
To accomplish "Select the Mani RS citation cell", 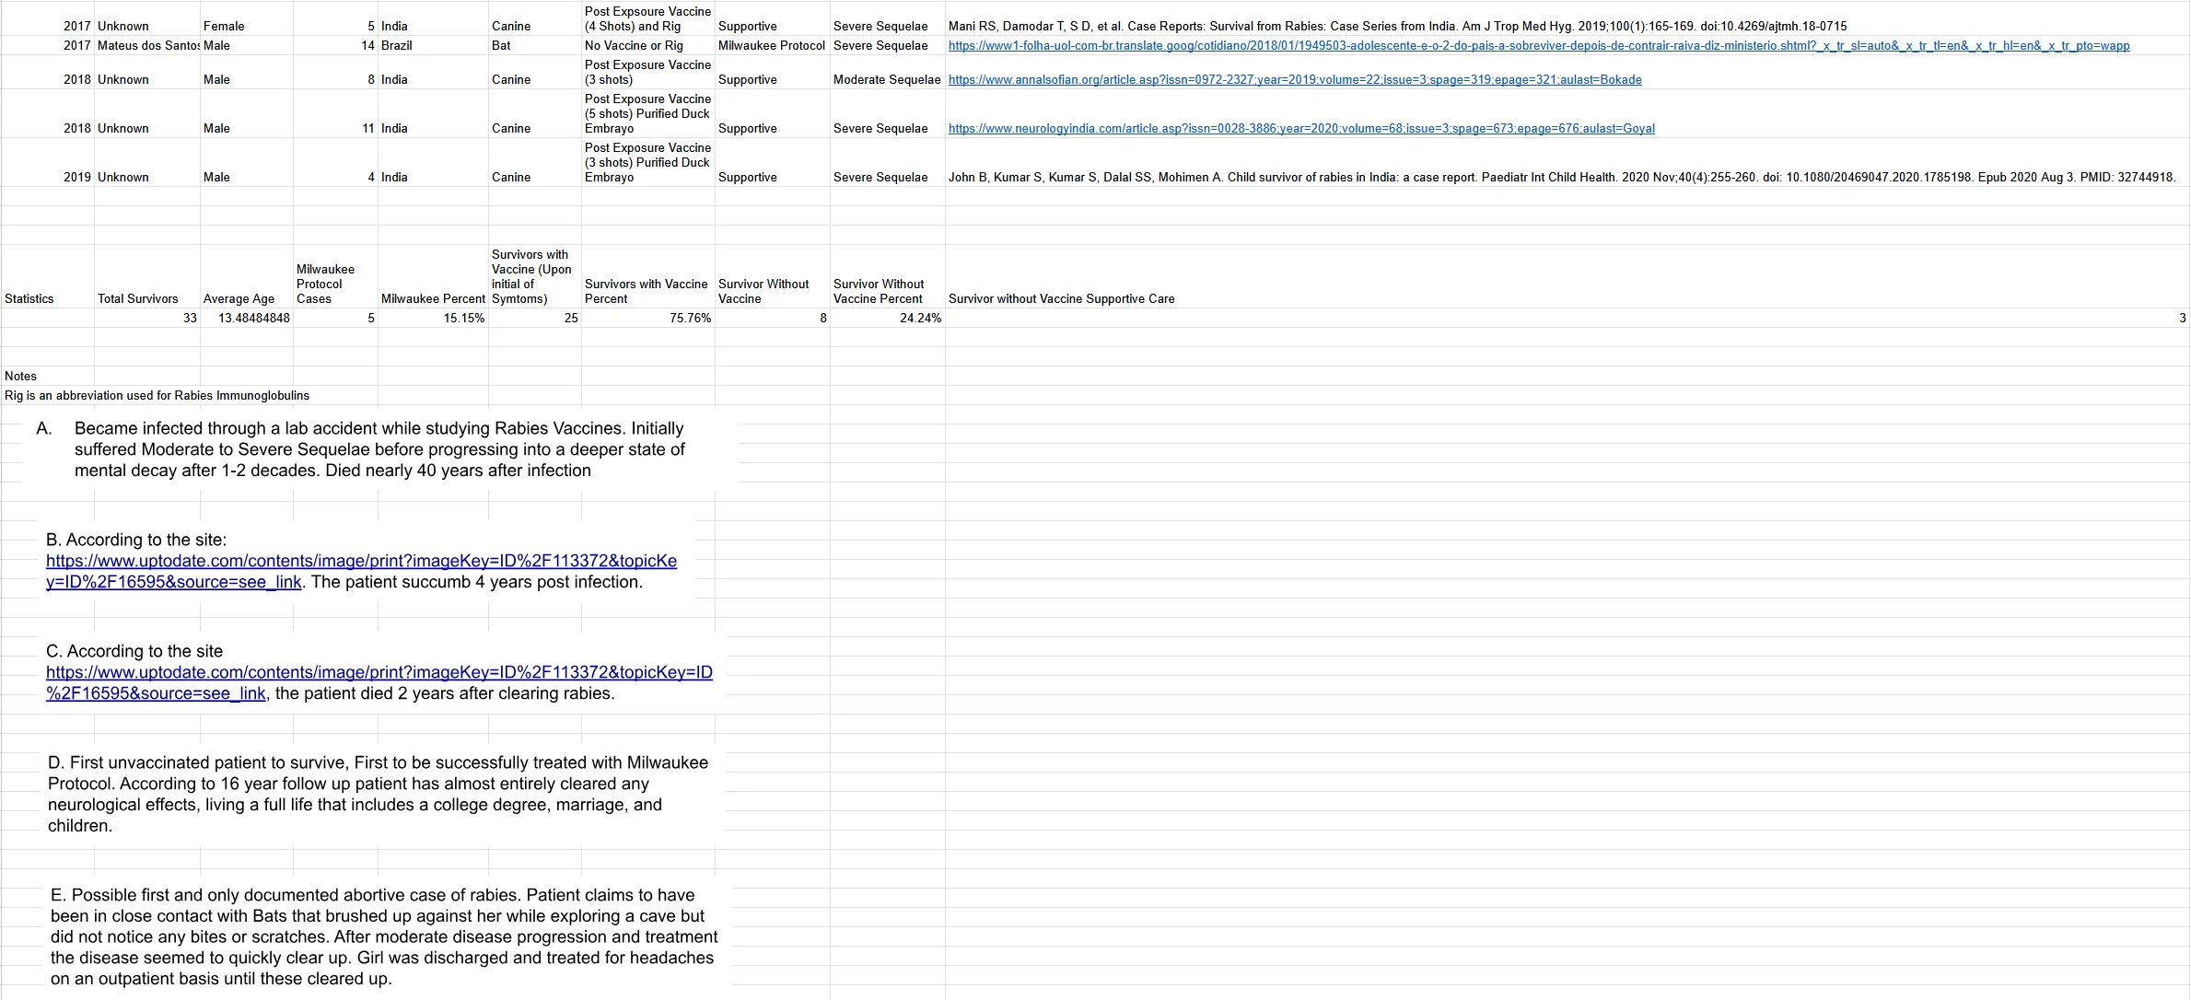I will pyautogui.click(x=1567, y=18).
